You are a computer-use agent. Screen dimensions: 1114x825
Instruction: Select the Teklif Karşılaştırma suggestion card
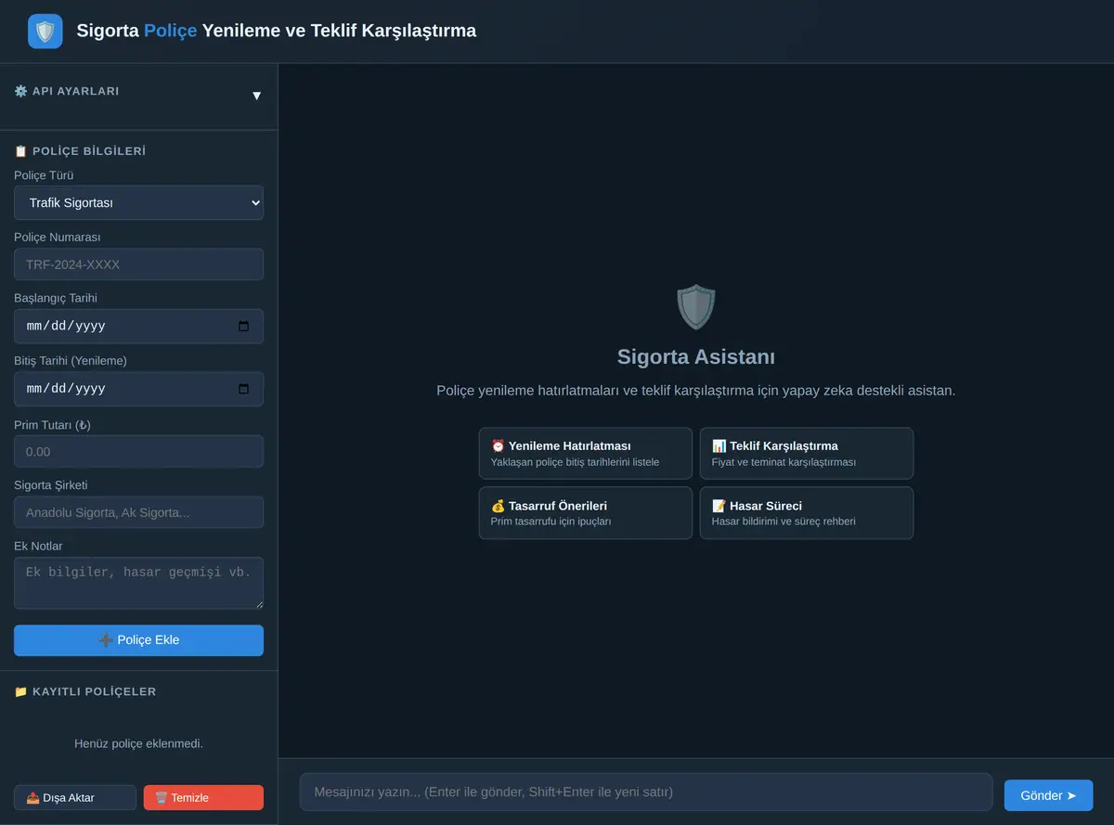807,453
